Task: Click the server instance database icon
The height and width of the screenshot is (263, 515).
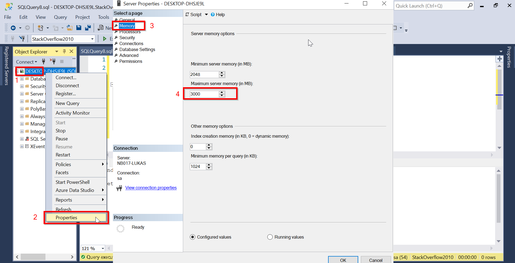Action: (22, 71)
